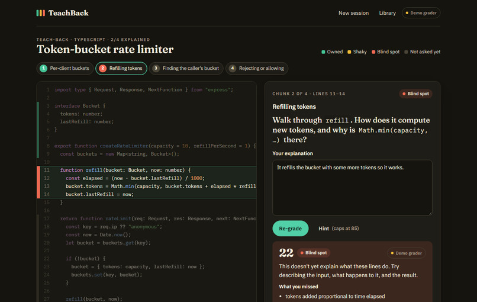This screenshot has width=477, height=302.
Task: Click the TeachBack logo
Action: click(x=62, y=13)
